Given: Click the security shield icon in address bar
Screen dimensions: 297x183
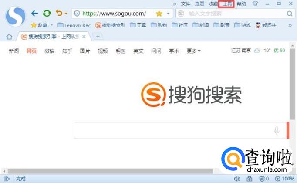Looking at the screenshot, I should click(x=77, y=14).
